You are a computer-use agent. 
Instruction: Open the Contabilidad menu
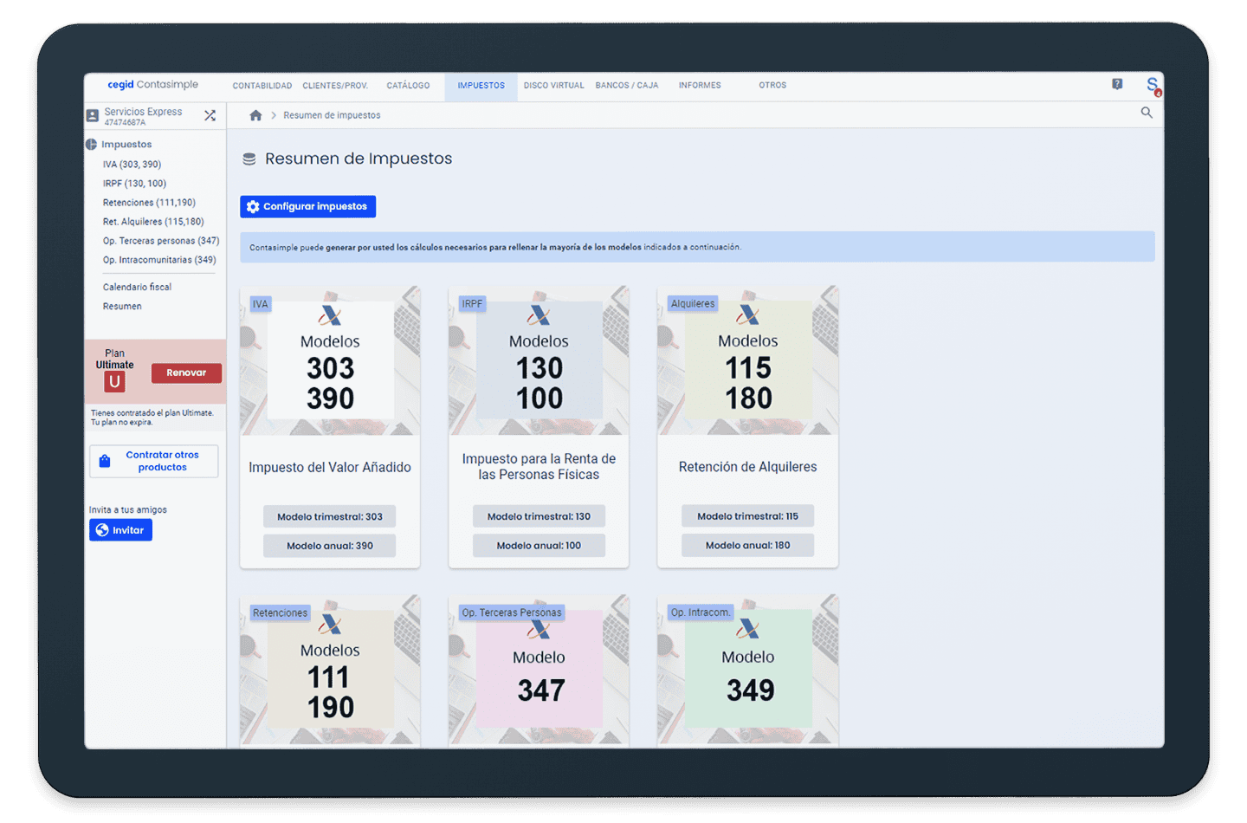(262, 86)
